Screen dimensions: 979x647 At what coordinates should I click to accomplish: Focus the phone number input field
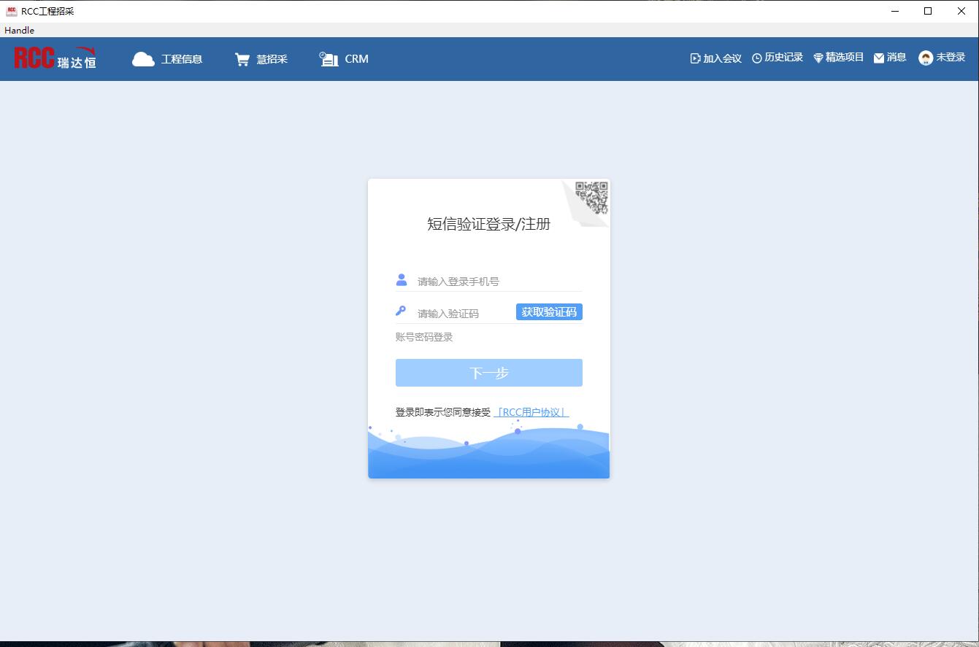coord(496,282)
